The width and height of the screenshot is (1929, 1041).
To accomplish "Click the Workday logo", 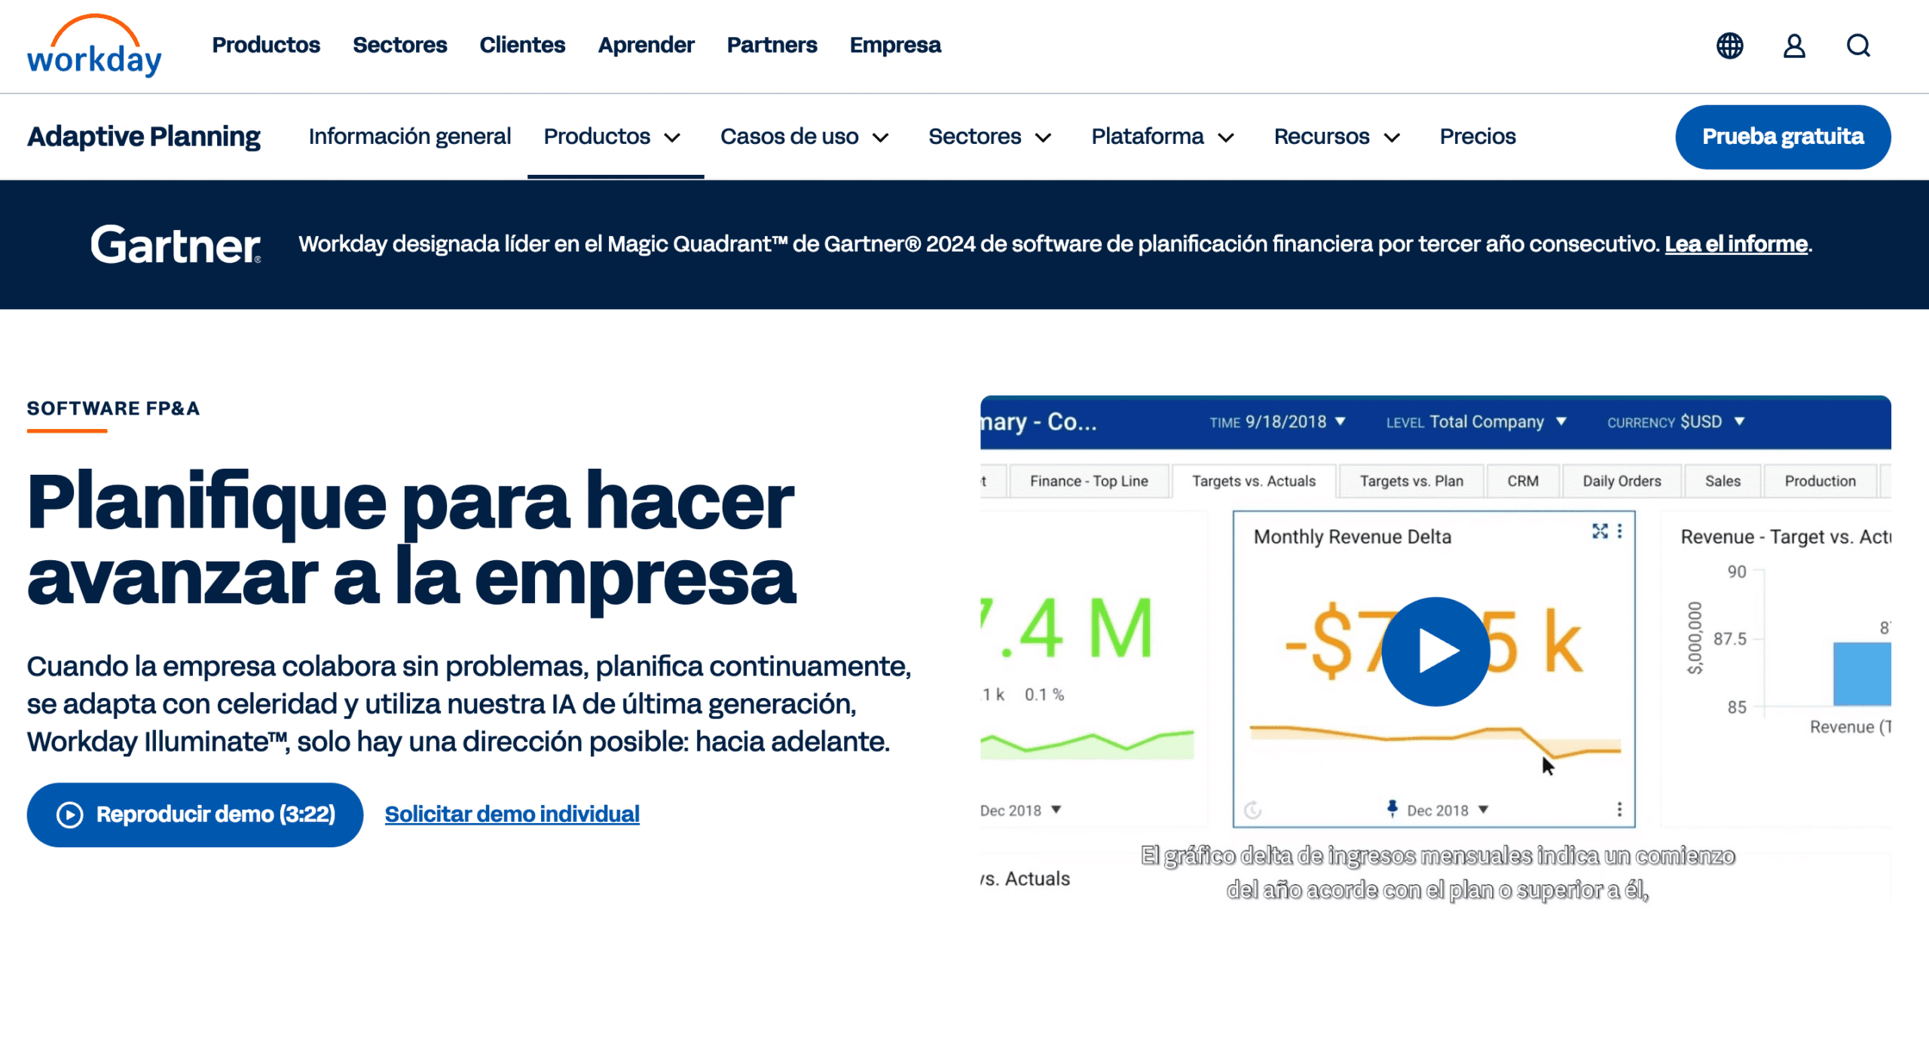I will point(94,47).
